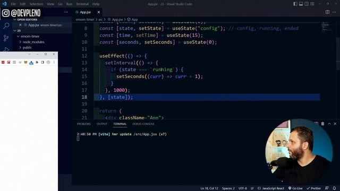Image resolution: width=340 pixels, height=191 pixels.
Task: Open the feedback icon in the status bar
Action: point(327,188)
